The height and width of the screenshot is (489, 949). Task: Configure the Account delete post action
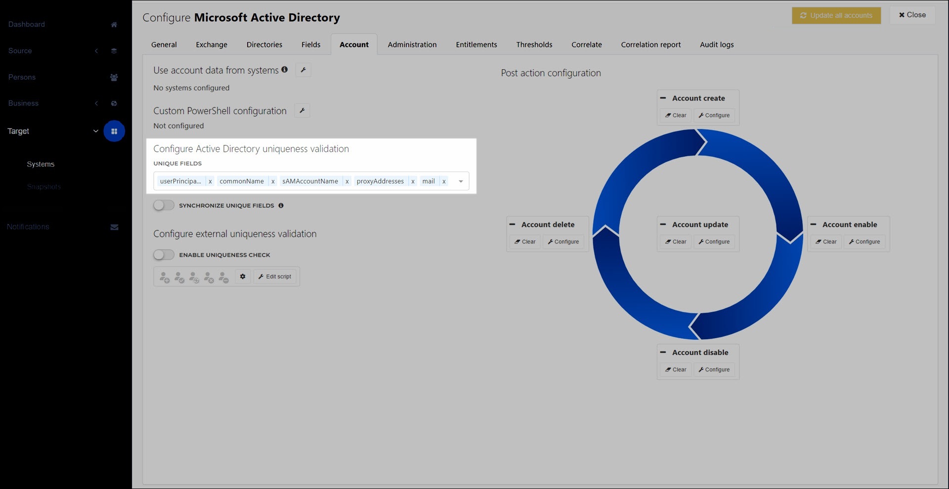tap(563, 242)
